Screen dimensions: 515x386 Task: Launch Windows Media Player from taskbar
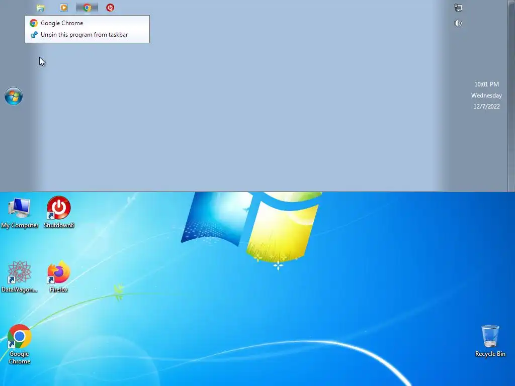tap(64, 8)
